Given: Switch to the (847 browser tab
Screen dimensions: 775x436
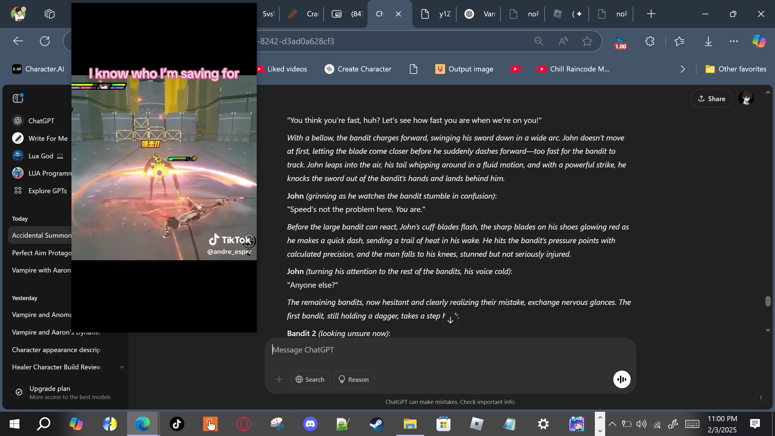Looking at the screenshot, I should point(346,14).
